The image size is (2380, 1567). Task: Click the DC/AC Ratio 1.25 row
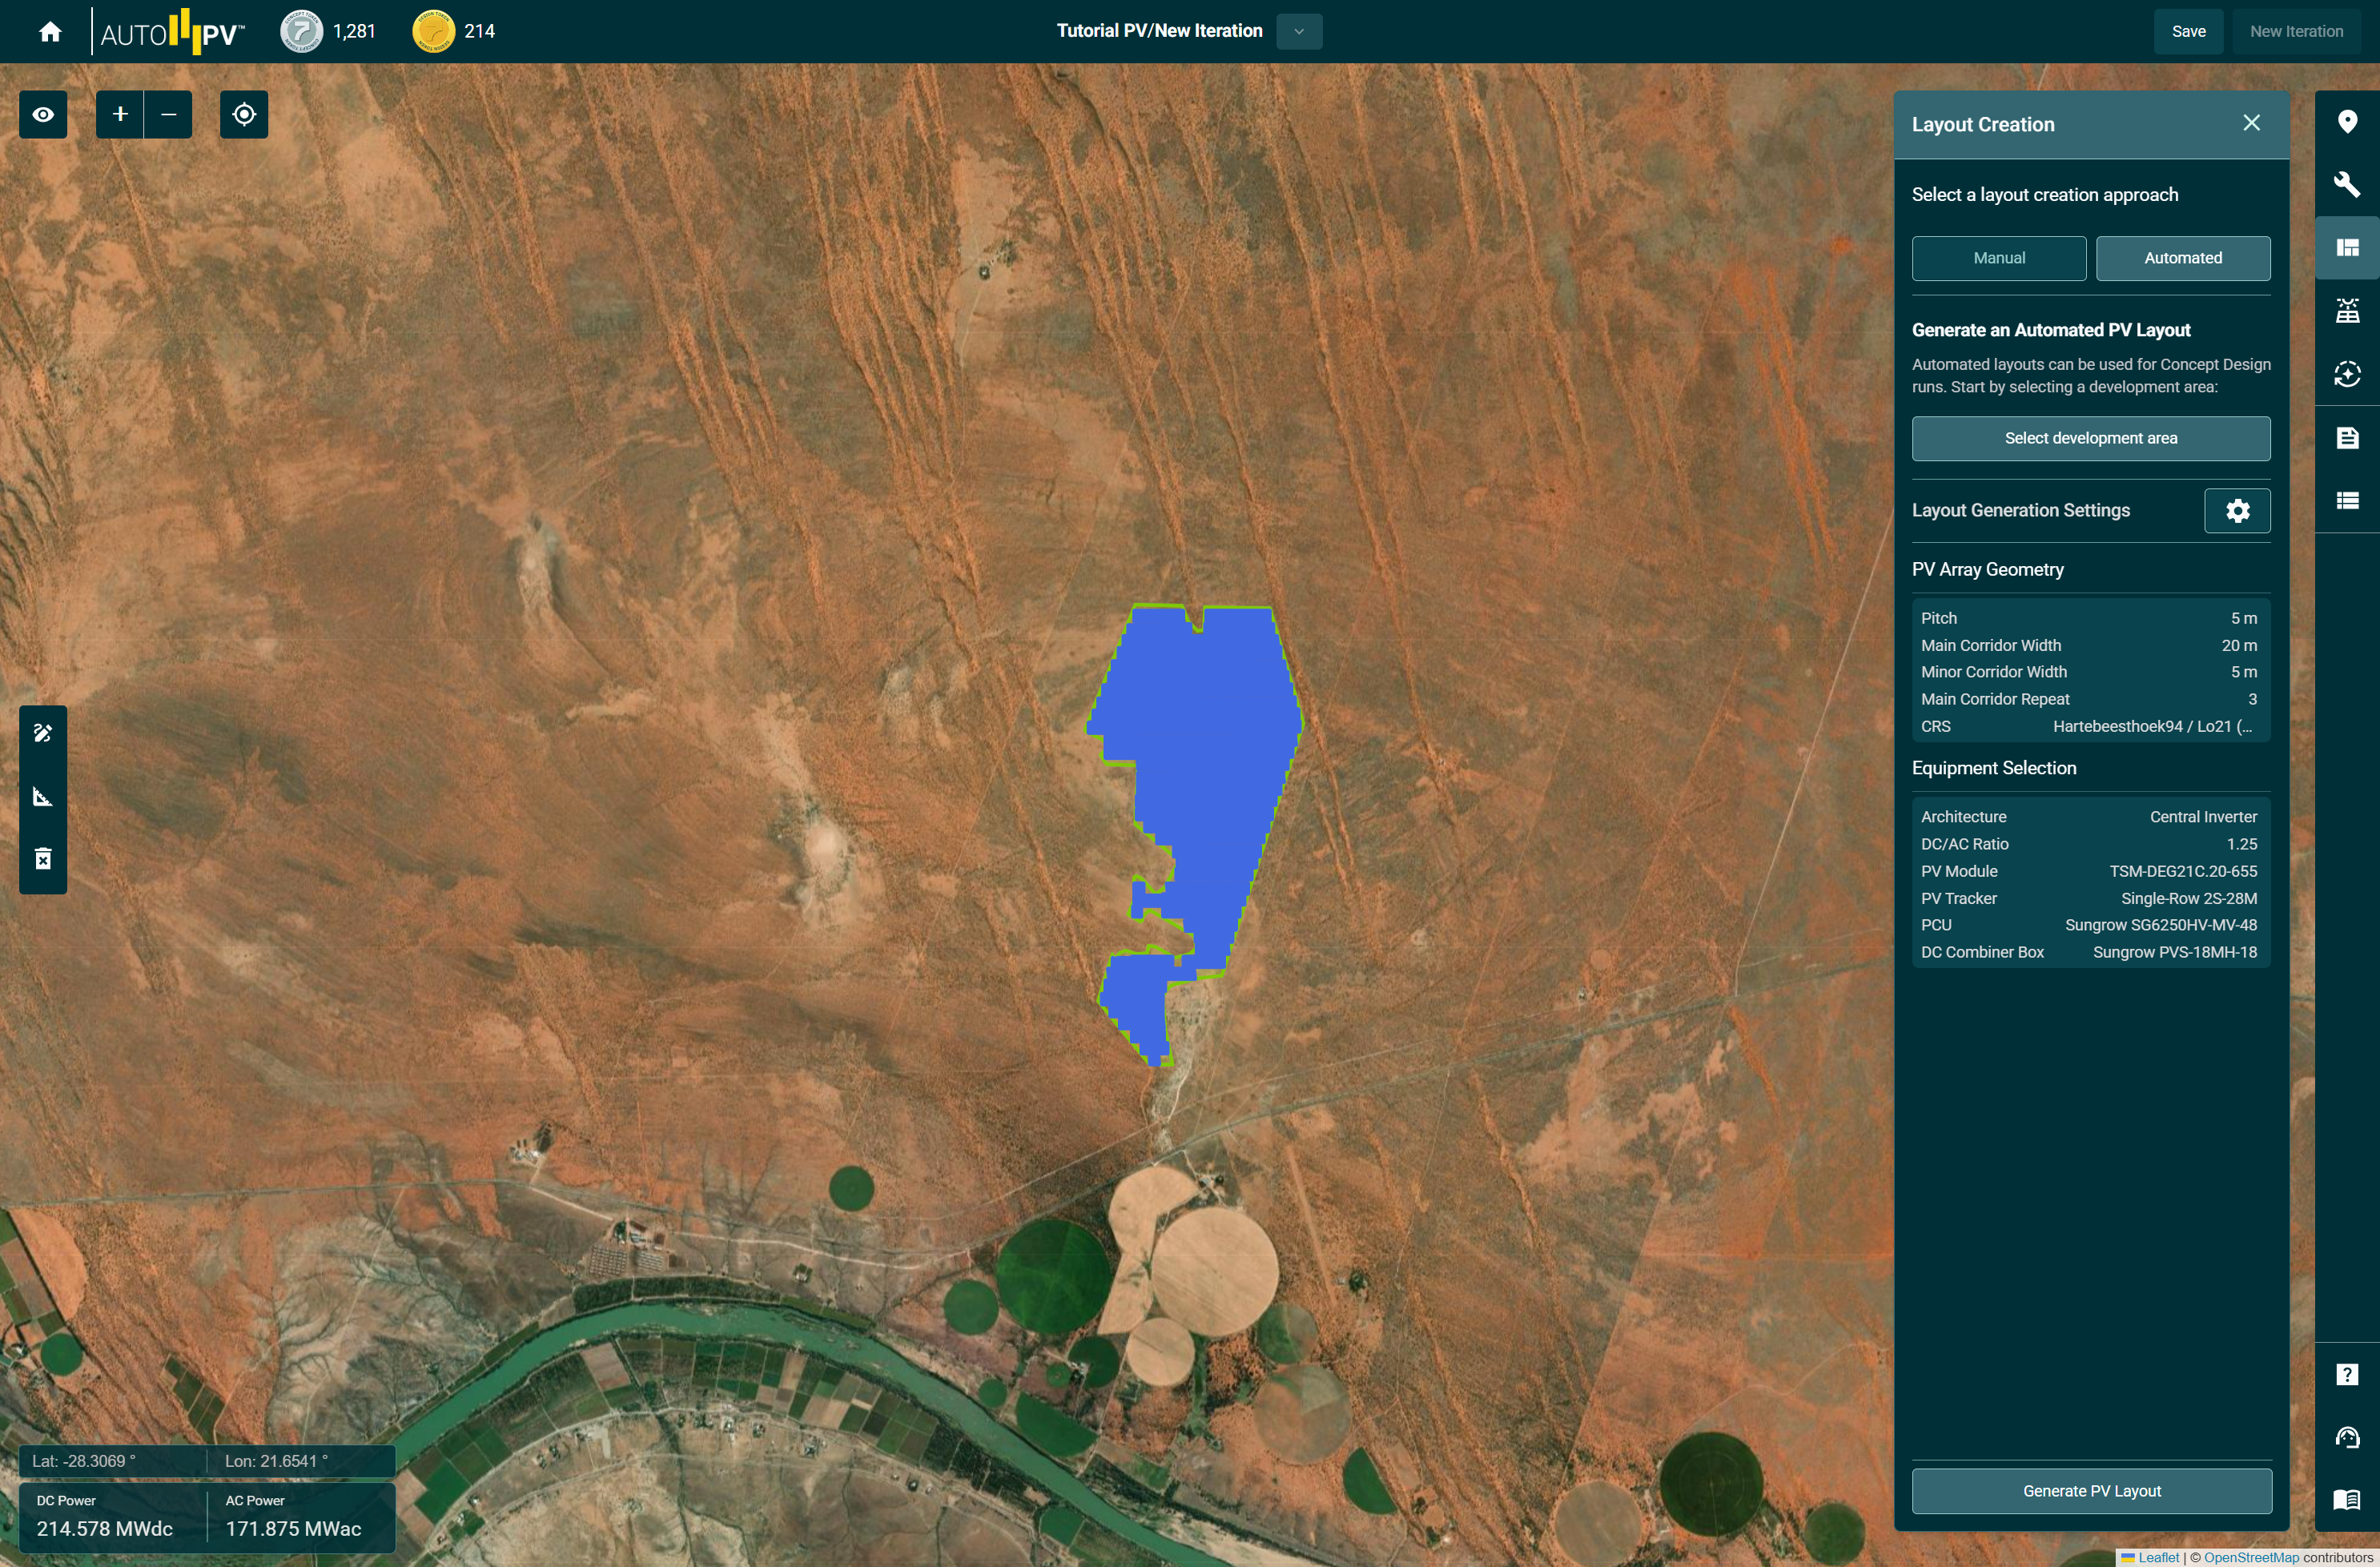pos(2089,844)
